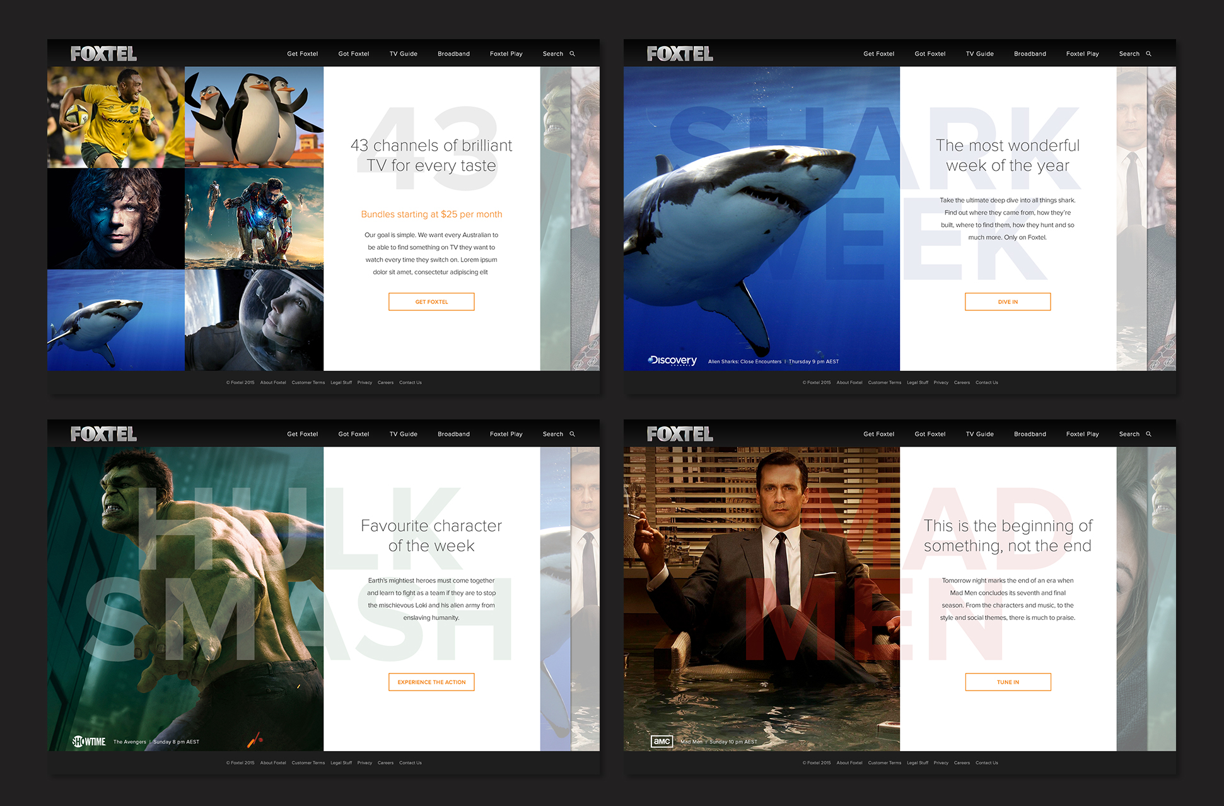This screenshot has width=1224, height=806.
Task: Click the Foxtel logo in the Mad Men mockup
Action: (x=680, y=434)
